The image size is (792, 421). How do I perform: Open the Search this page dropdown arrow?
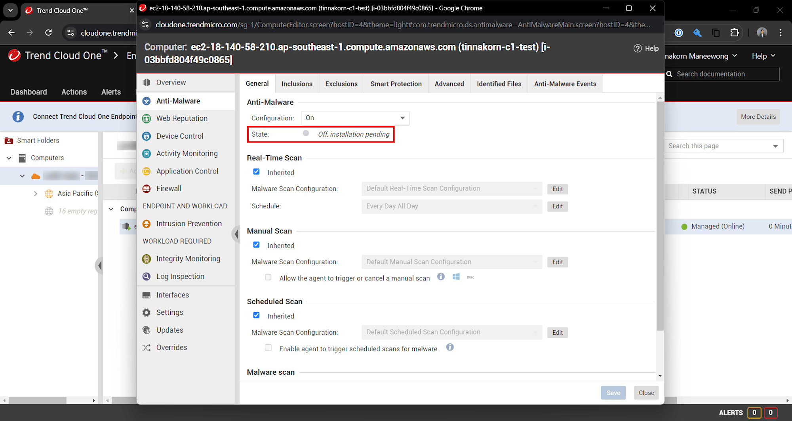coord(775,146)
